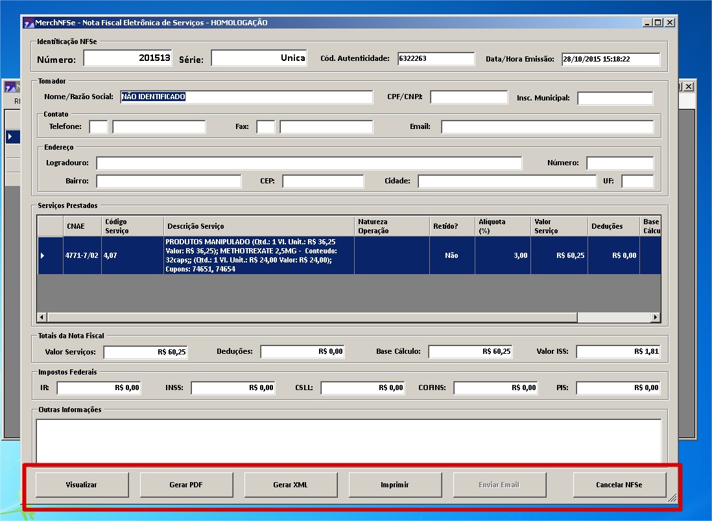Click into the Email input field
Viewport: 712px width, 521px height.
click(x=547, y=127)
